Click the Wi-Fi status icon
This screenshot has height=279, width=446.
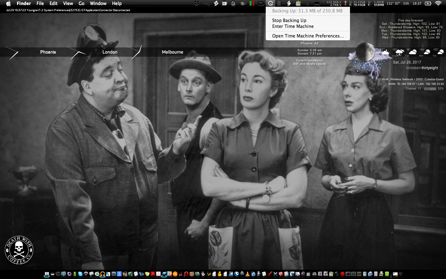click(438, 3)
